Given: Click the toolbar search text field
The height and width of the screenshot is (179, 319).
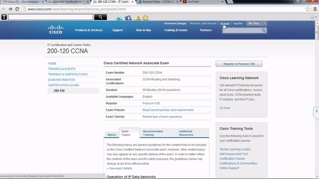Looking at the screenshot, I should pyautogui.click(x=50, y=17).
